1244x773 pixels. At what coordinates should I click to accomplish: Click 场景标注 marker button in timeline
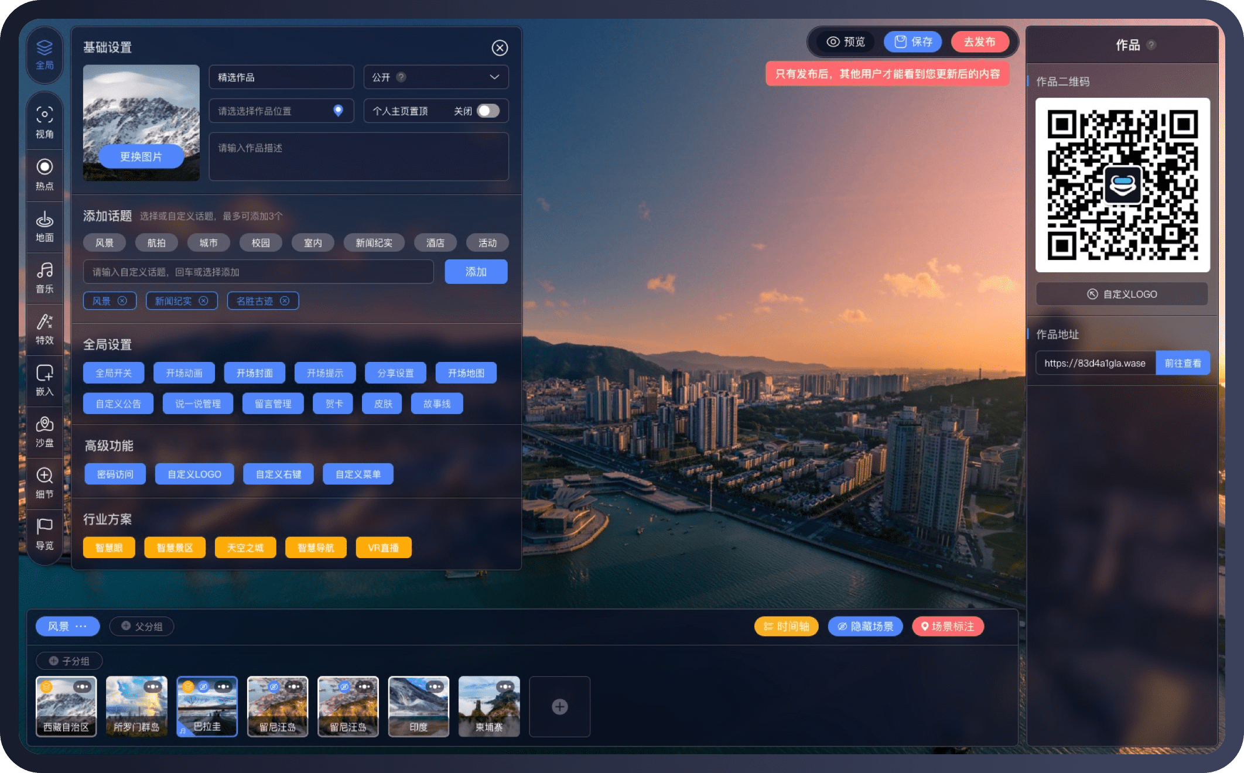(x=948, y=626)
